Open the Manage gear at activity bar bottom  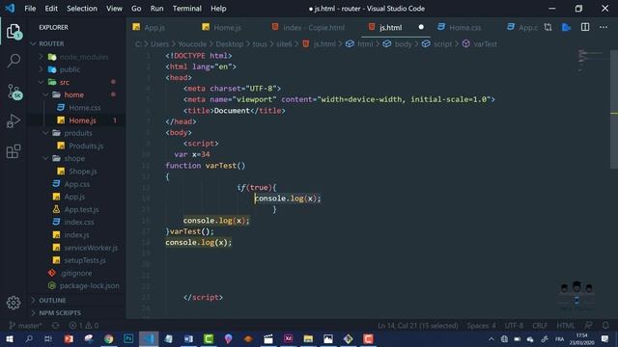coord(14,302)
